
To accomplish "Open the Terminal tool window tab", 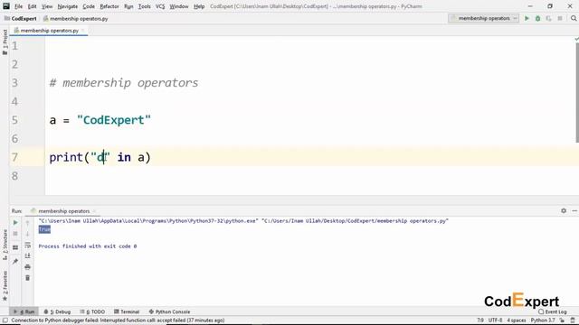I will tap(127, 311).
